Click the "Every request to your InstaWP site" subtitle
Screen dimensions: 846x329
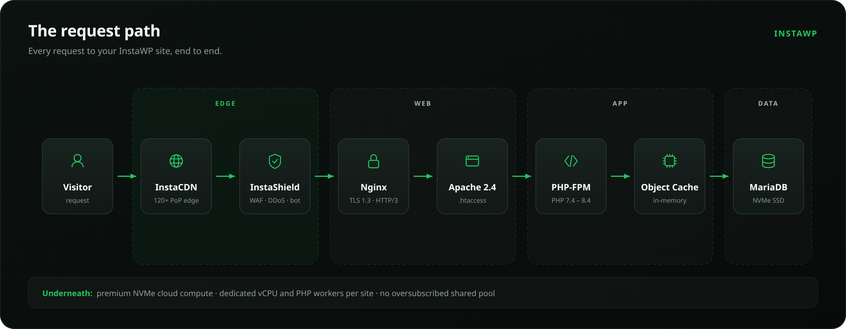click(x=125, y=51)
